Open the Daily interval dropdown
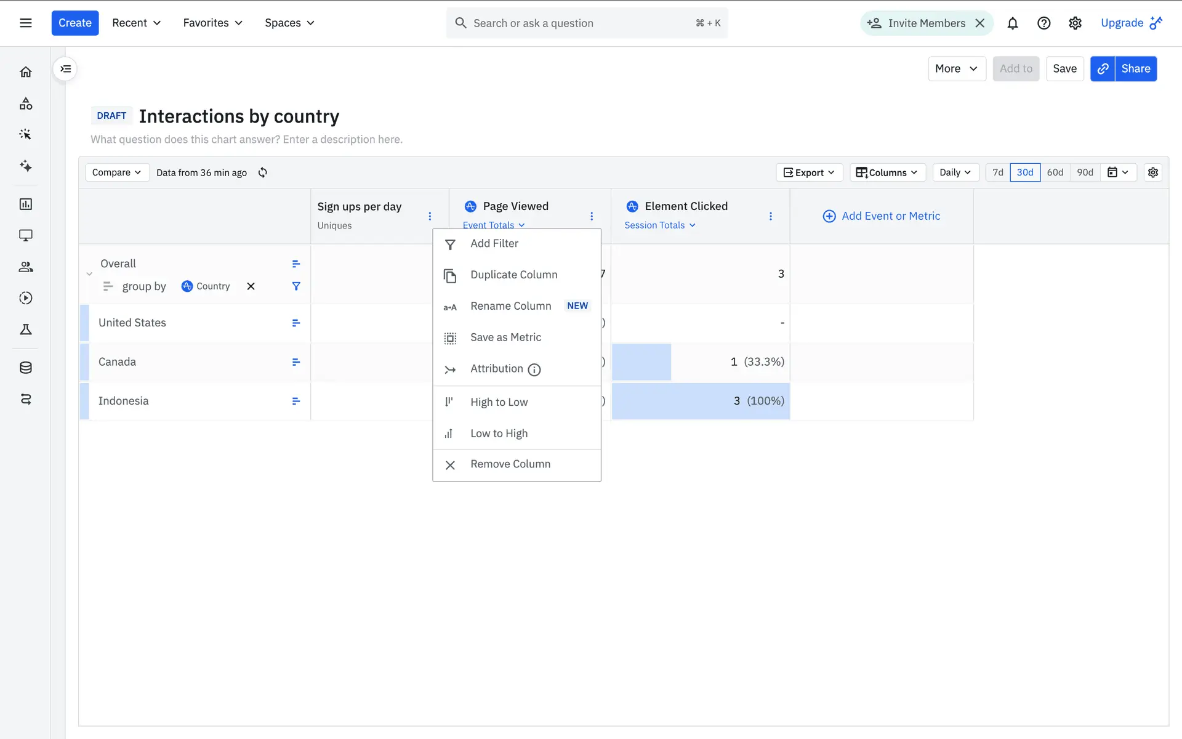 [955, 172]
